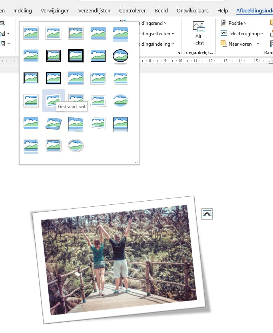Image resolution: width=273 pixels, height=333 pixels.
Task: Apply the beveled matte white picture style
Action: [54, 33]
